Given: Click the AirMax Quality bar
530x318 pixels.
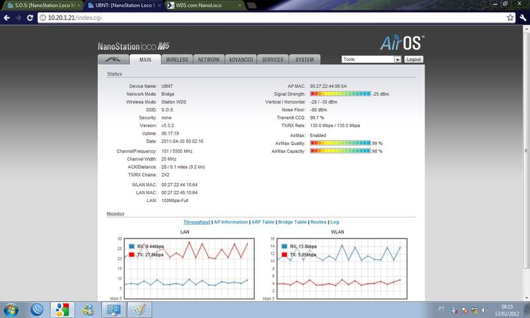Looking at the screenshot, I should coord(341,143).
